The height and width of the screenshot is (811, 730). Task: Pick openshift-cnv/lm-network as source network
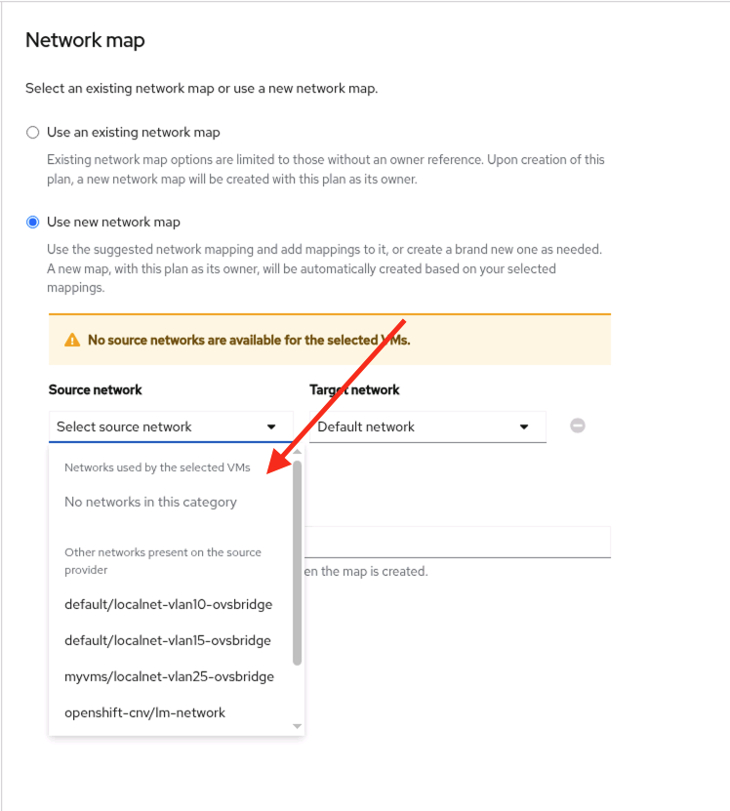point(144,712)
